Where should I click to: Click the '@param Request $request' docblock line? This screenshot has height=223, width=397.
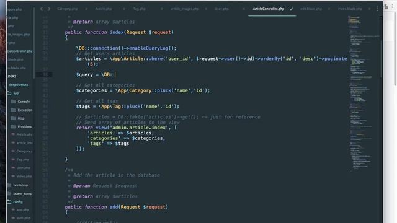click(105, 186)
